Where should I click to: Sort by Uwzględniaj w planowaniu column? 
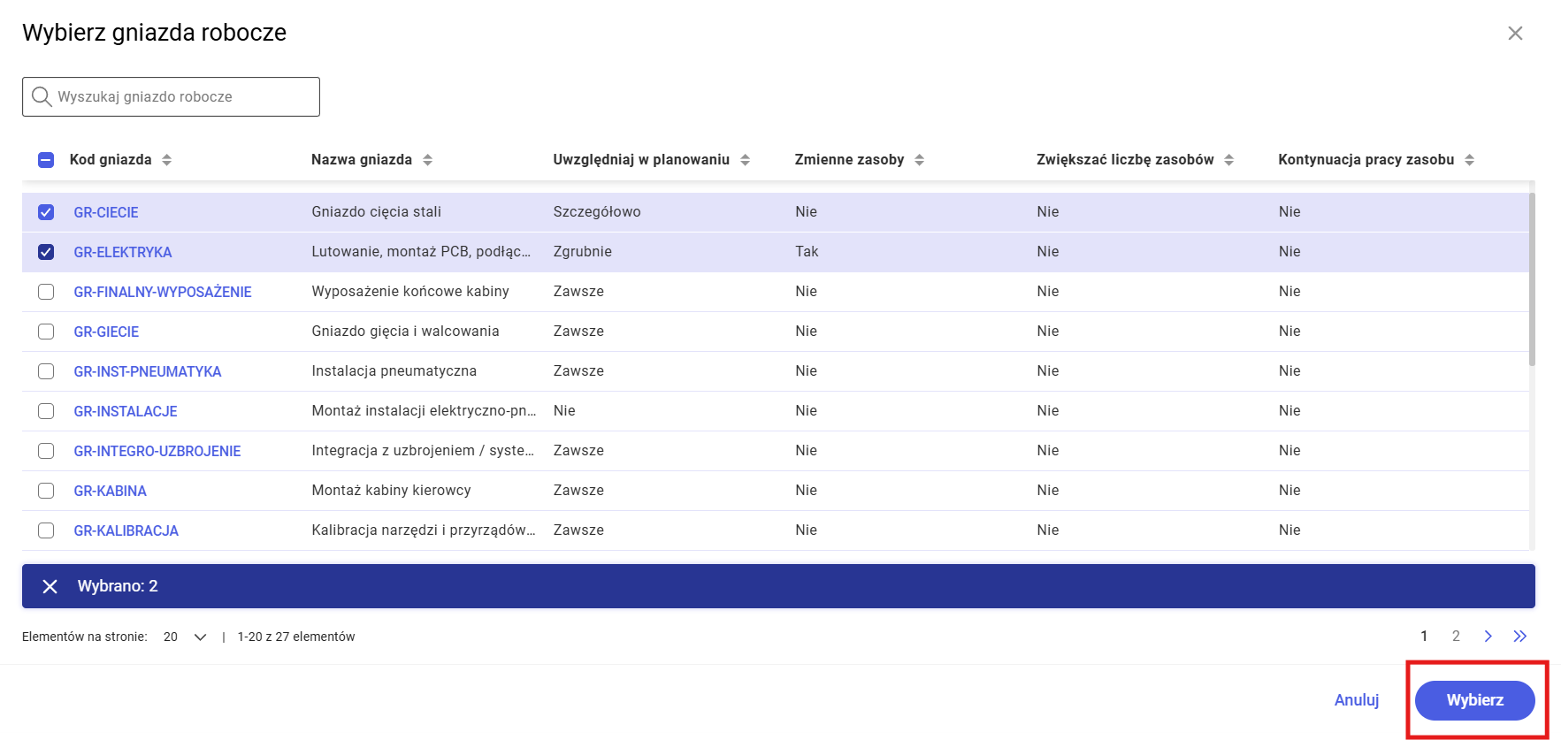[746, 160]
